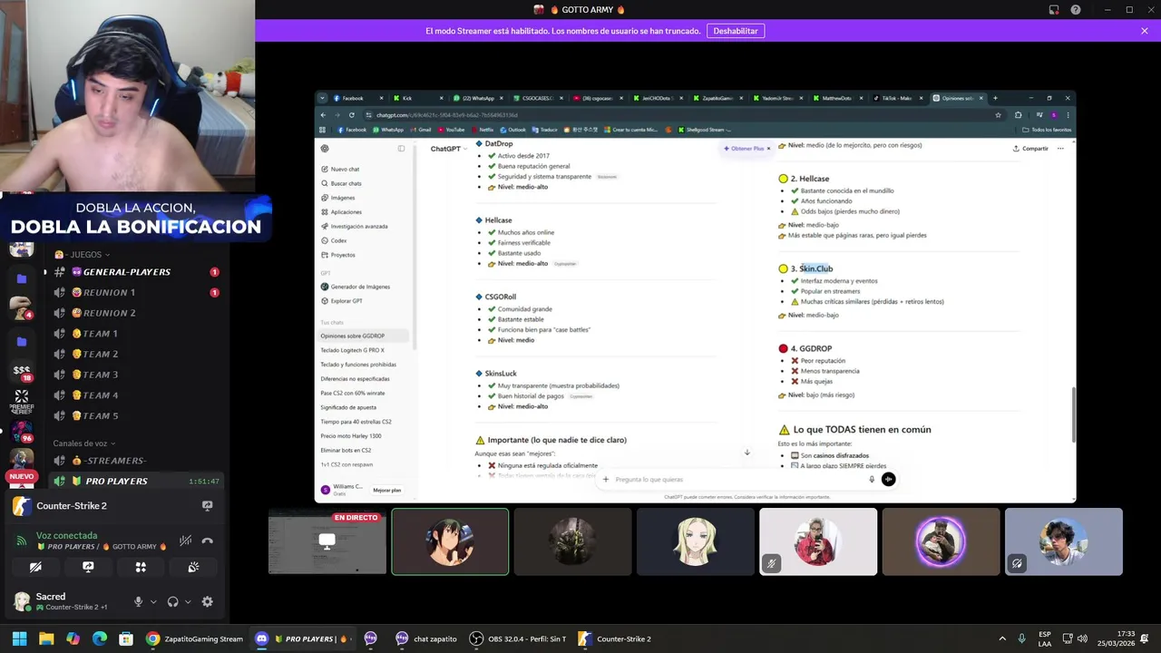This screenshot has width=1161, height=653.
Task: Click Buscar chats in streamed ChatGPT sidebar
Action: [x=341, y=183]
